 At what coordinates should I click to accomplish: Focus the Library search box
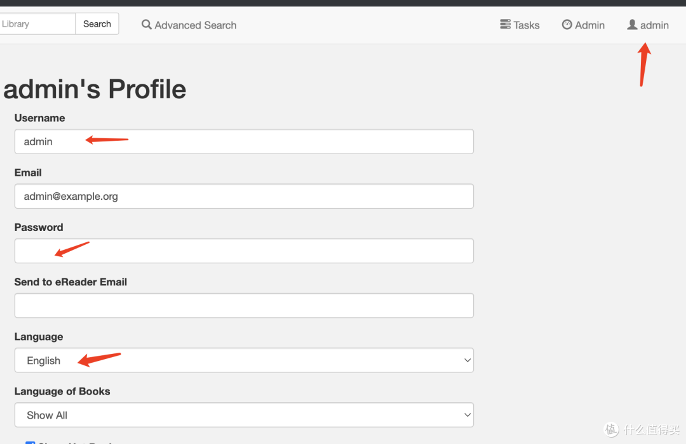click(37, 23)
